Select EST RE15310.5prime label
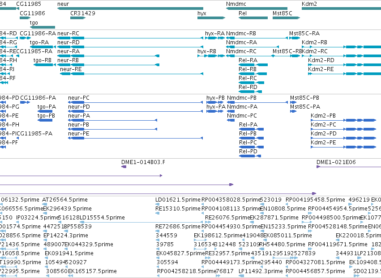The width and height of the screenshot is (381, 278). pos(178,209)
